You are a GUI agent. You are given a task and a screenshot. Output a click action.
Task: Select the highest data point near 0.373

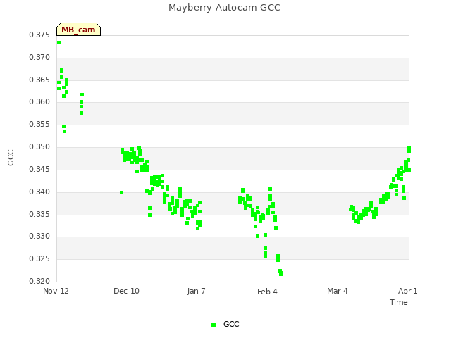click(x=58, y=42)
